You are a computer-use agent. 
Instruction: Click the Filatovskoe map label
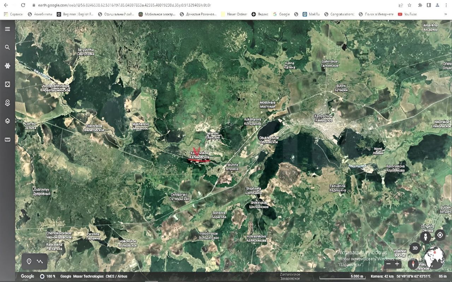click(95, 128)
